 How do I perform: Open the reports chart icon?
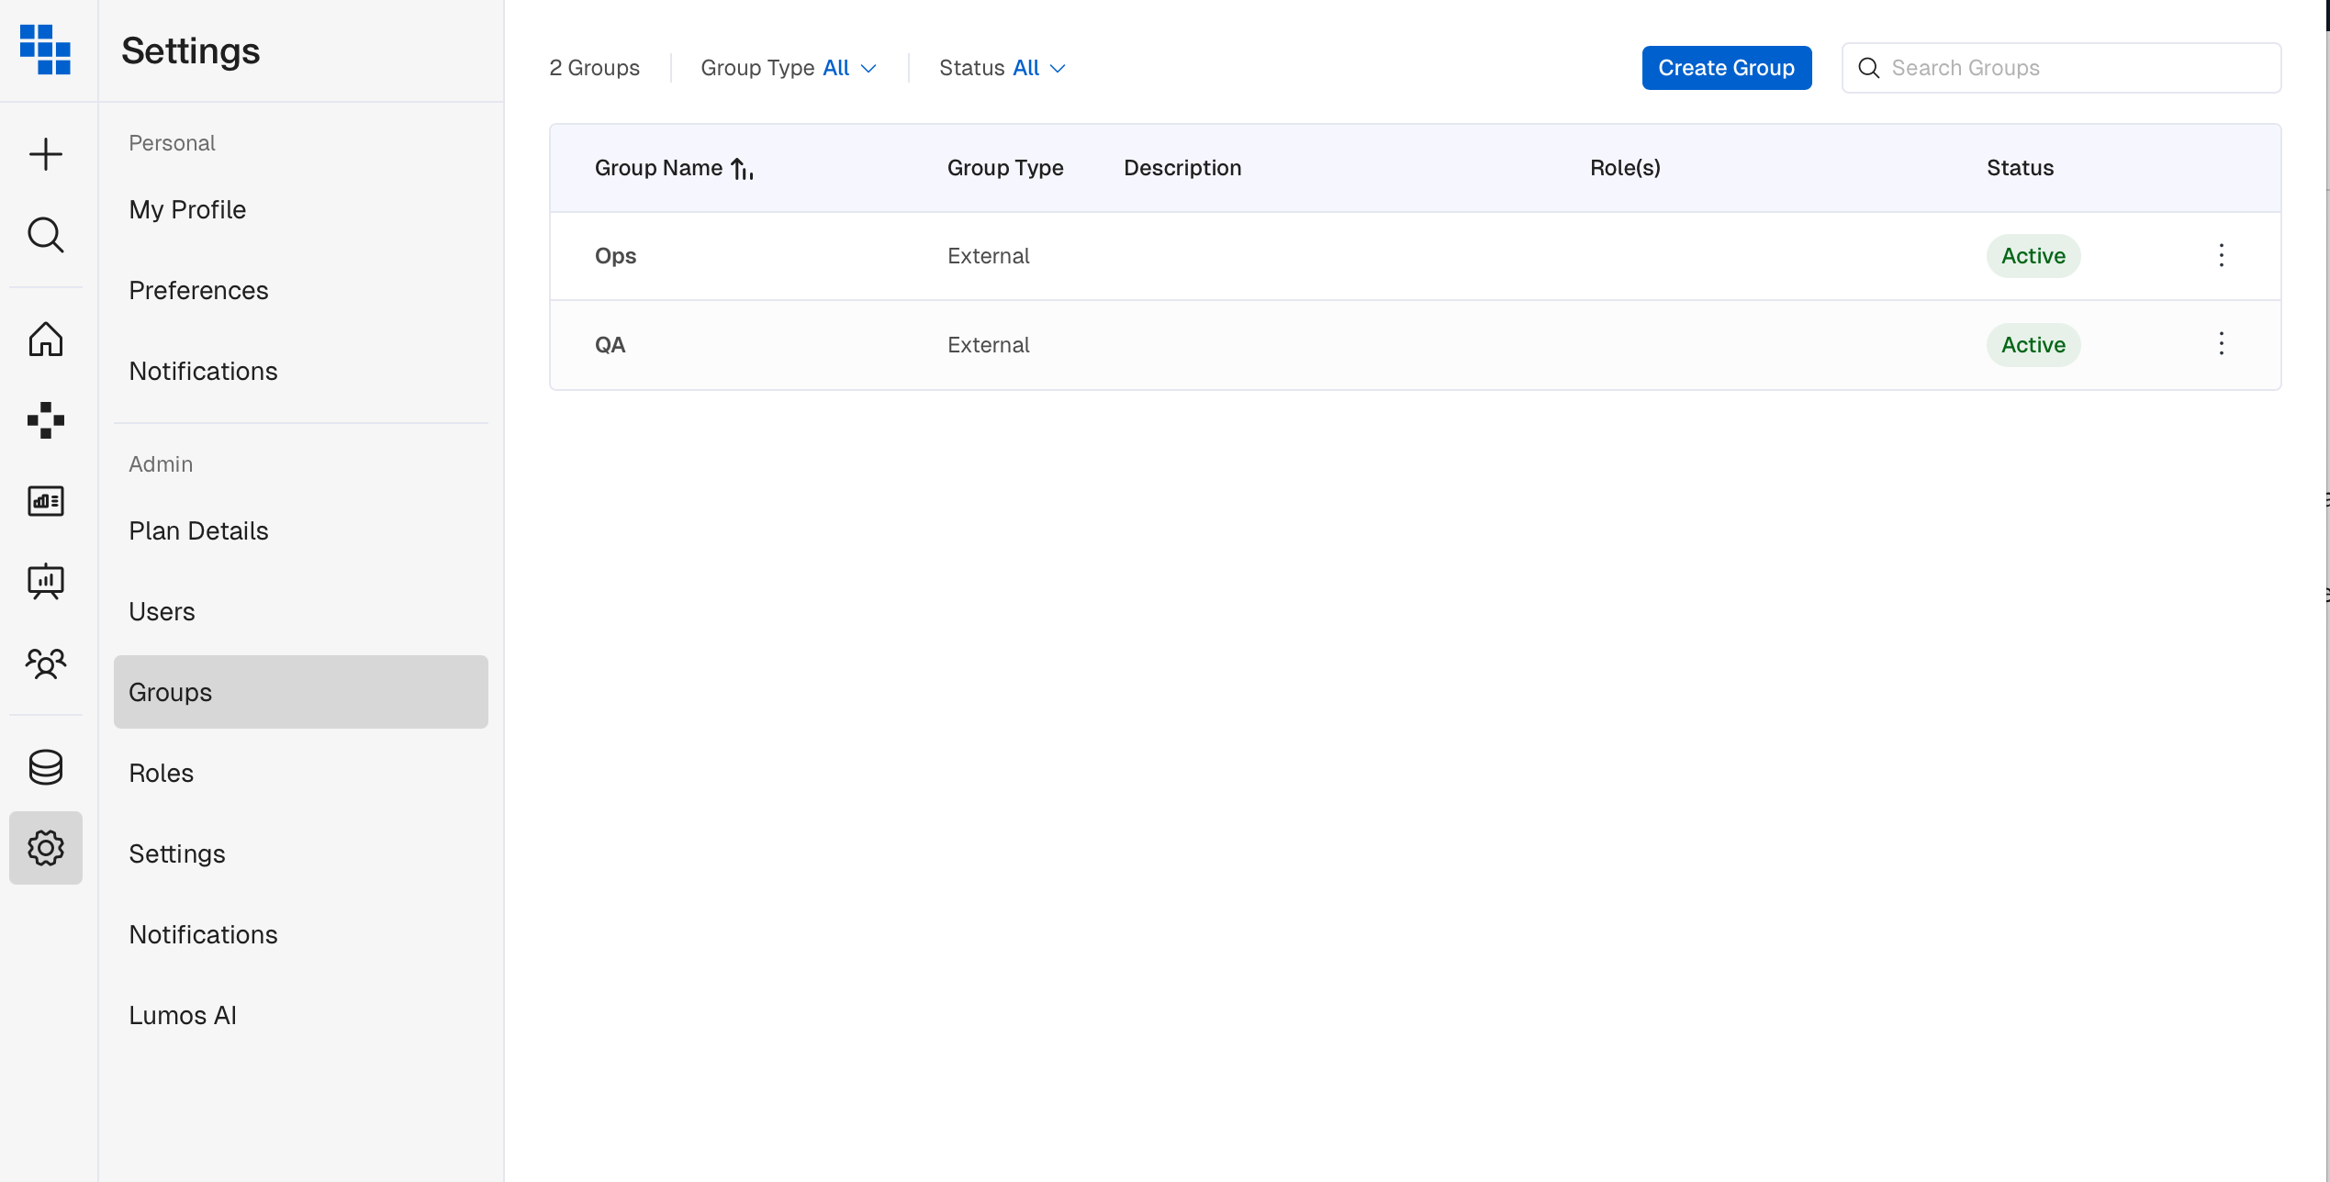45,501
